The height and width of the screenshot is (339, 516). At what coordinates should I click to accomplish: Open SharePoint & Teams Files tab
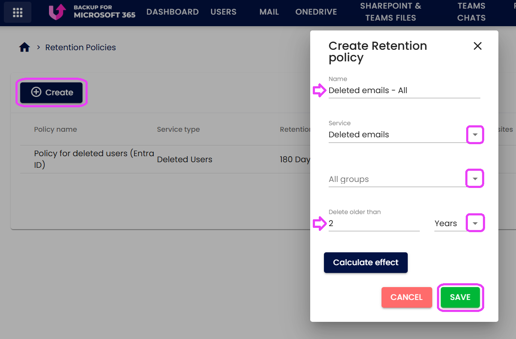pos(391,12)
